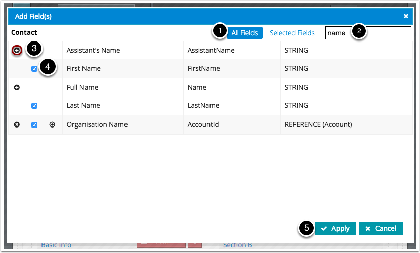420x253 pixels.
Task: Select the Assistant's Name field label
Action: coord(93,50)
